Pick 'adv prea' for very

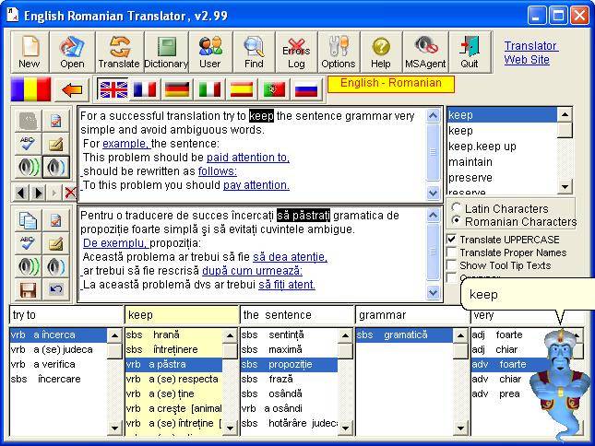coord(501,393)
